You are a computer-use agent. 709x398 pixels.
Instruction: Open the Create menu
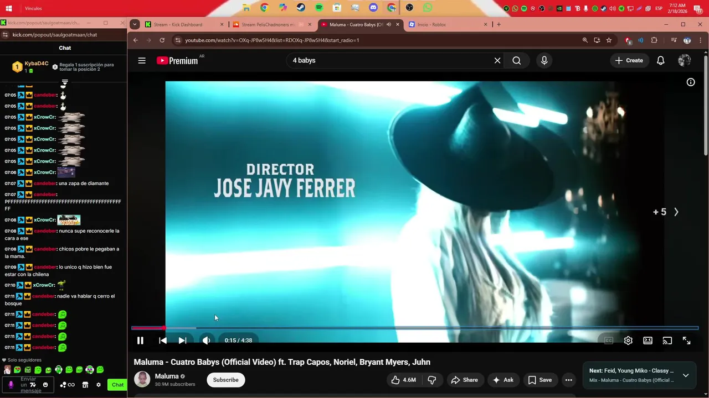coord(629,60)
